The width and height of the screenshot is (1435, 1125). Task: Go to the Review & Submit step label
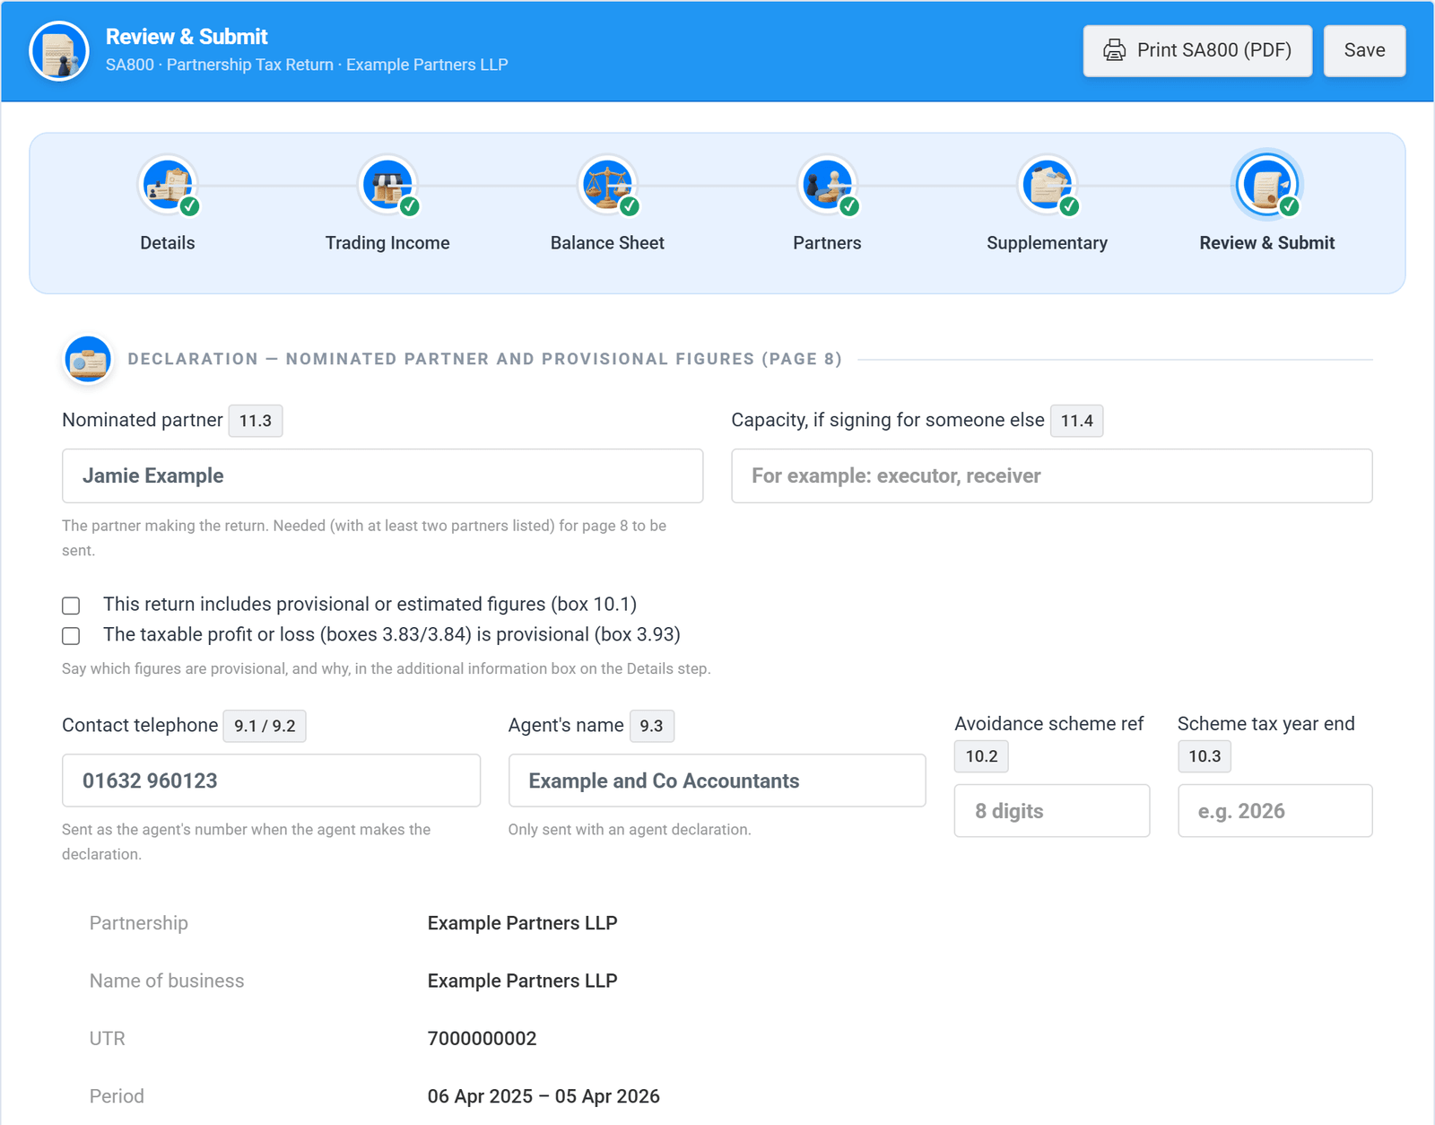[1267, 243]
